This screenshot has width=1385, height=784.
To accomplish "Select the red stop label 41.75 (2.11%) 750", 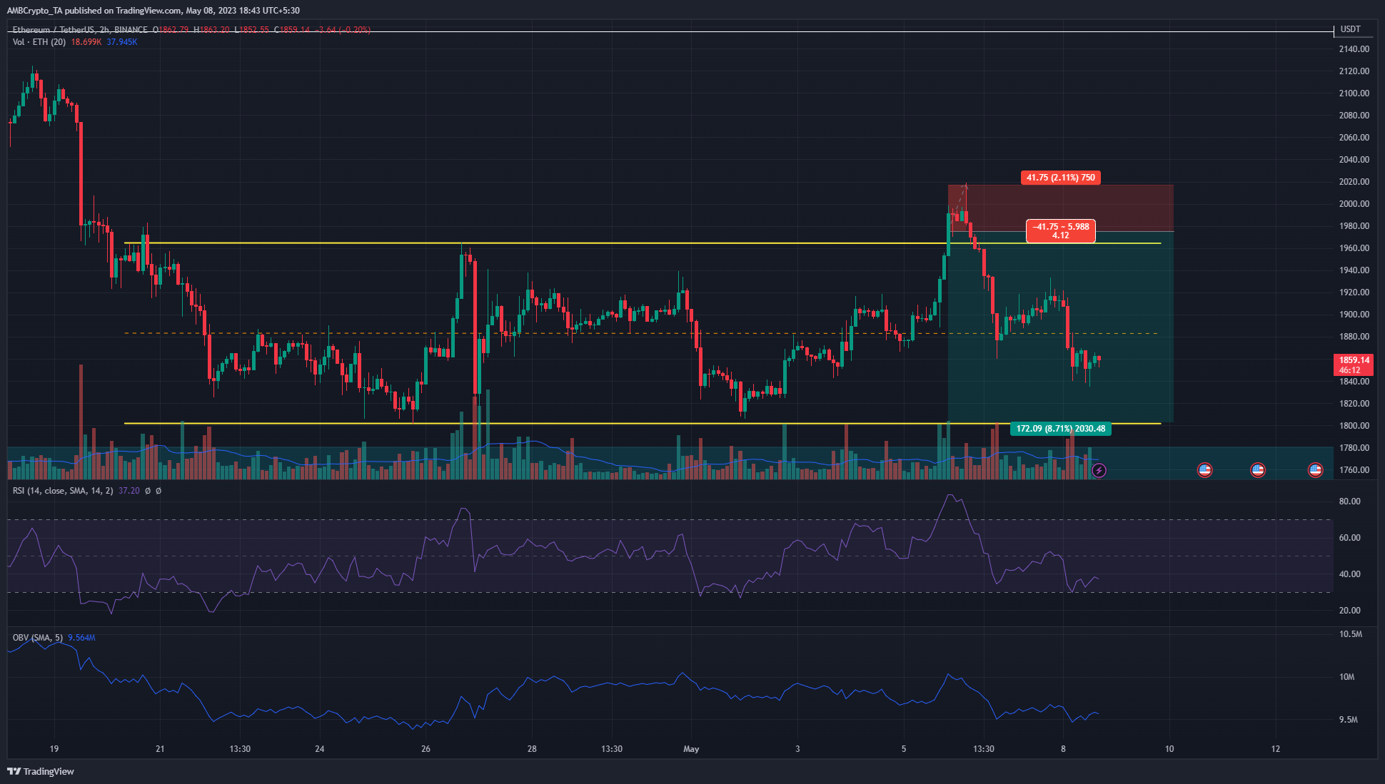I will [1061, 178].
